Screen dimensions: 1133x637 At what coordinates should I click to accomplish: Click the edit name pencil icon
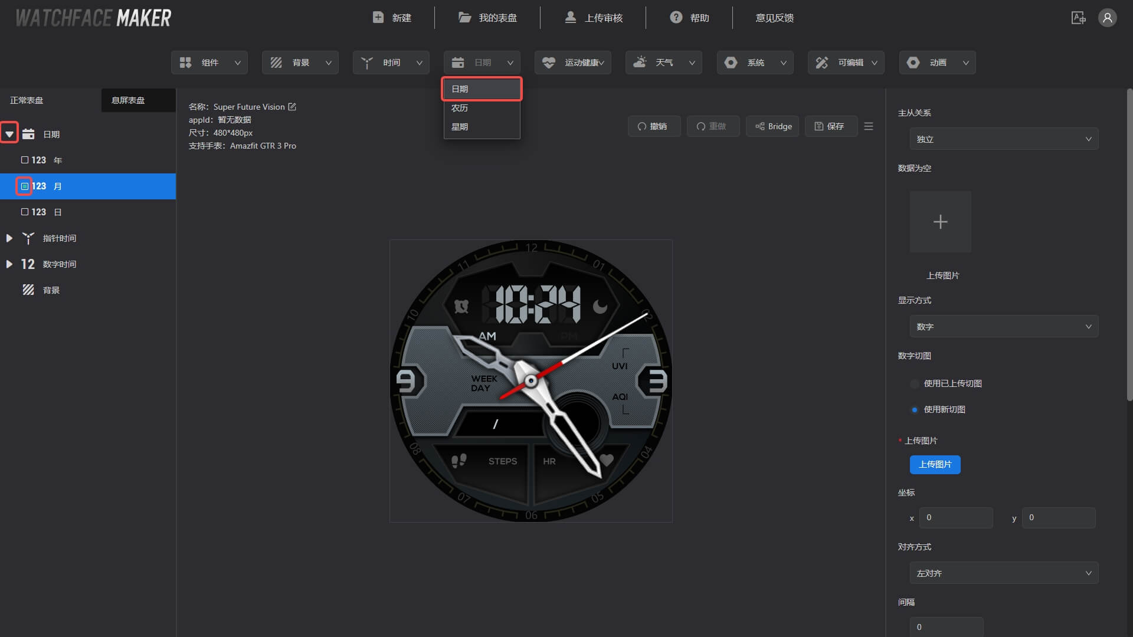click(292, 107)
